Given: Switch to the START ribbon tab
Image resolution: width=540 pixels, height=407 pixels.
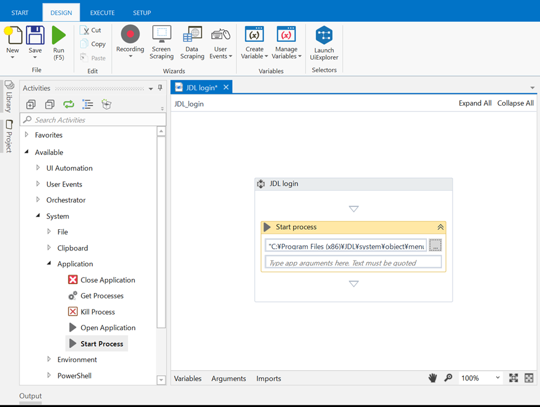Looking at the screenshot, I should 19,13.
